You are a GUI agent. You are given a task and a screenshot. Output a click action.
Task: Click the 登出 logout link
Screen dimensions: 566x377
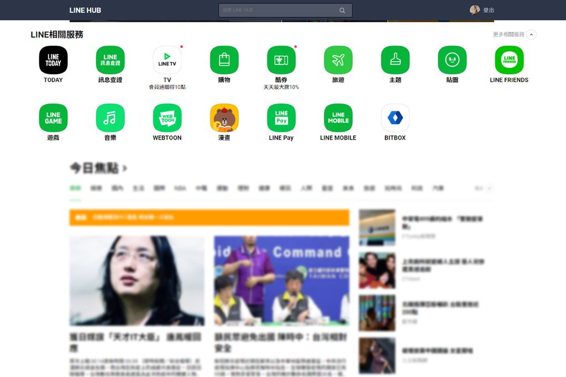[489, 10]
